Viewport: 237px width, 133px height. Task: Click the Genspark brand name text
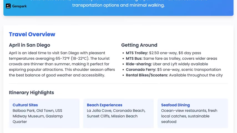coord(19,6)
